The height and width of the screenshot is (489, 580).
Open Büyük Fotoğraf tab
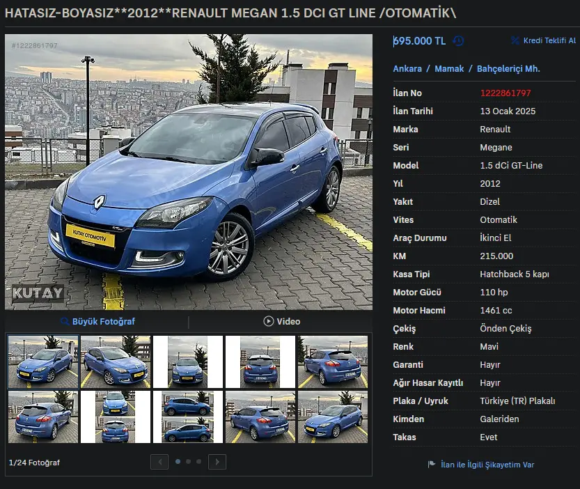pos(97,321)
